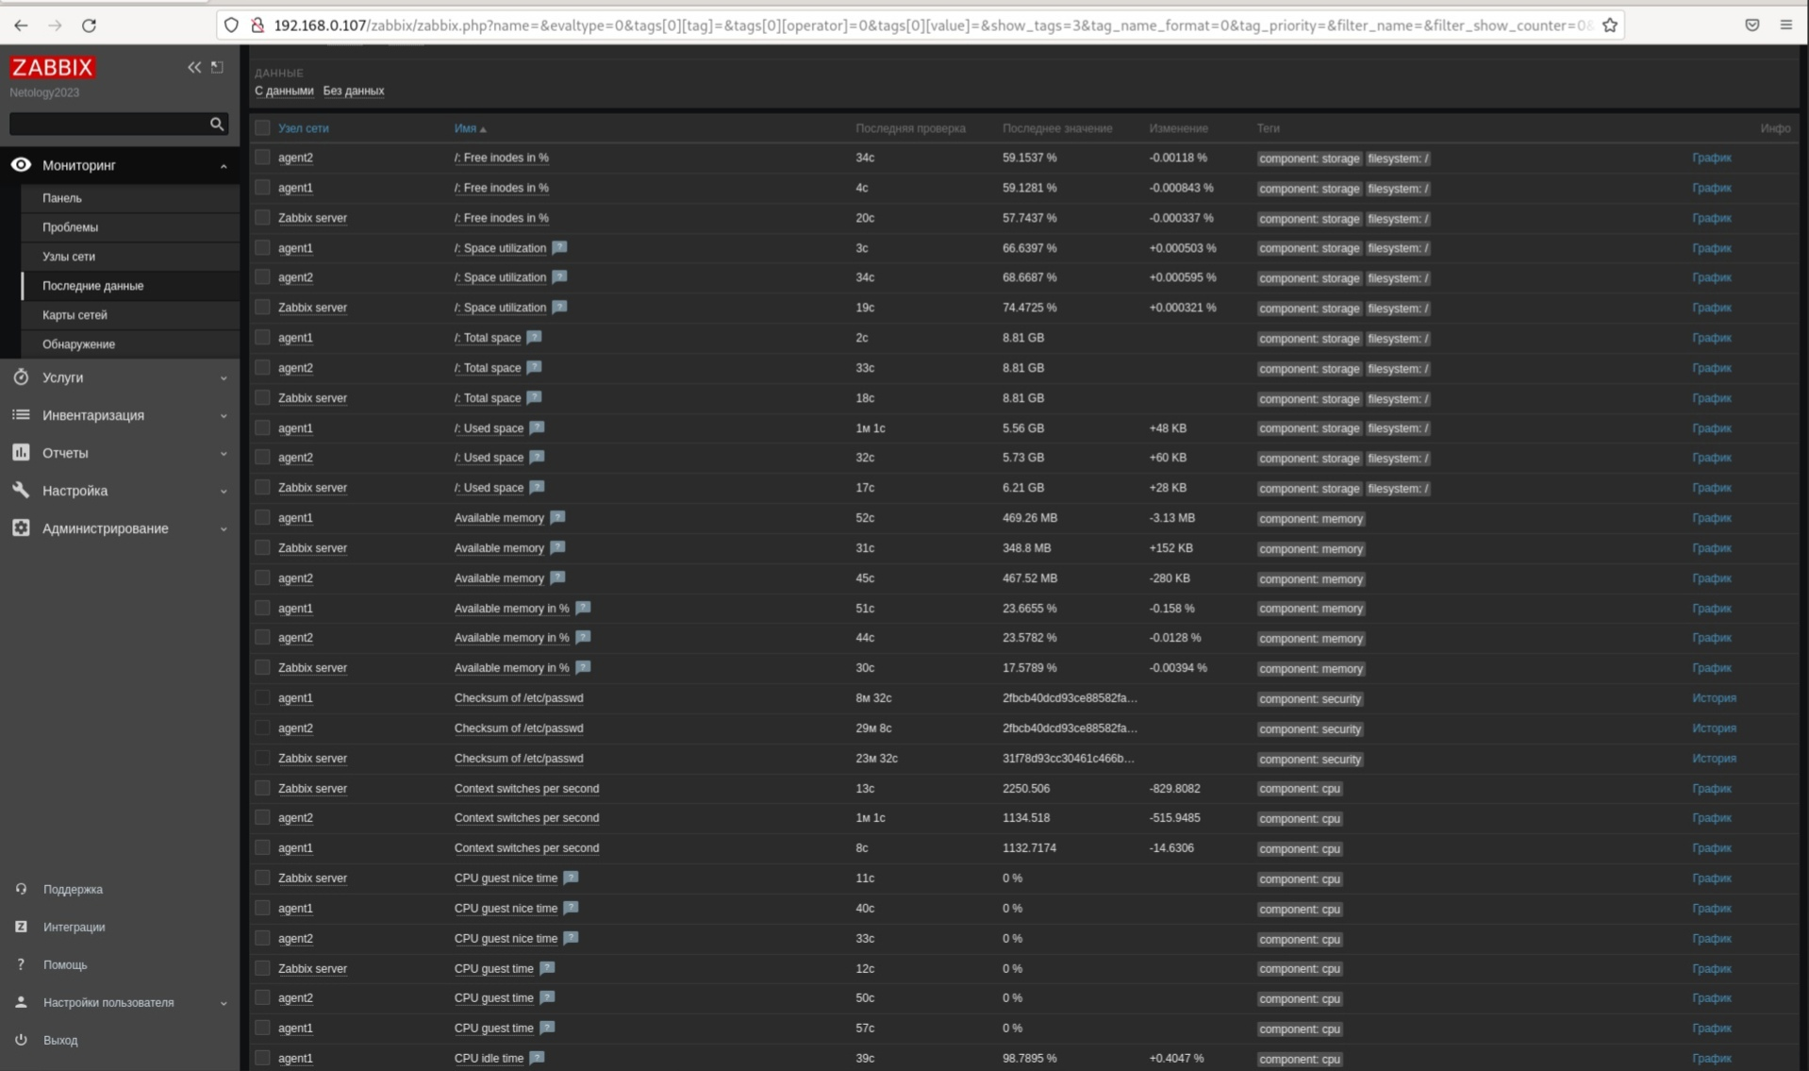View История for Checksum of /etc/passwd
The height and width of the screenshot is (1071, 1809).
tap(1714, 698)
